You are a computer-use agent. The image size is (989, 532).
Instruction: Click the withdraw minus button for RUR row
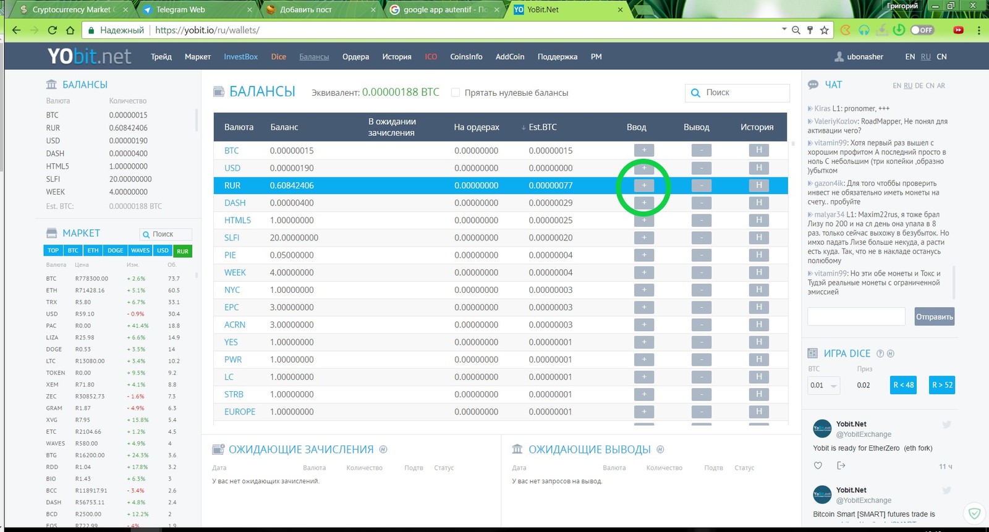click(701, 185)
